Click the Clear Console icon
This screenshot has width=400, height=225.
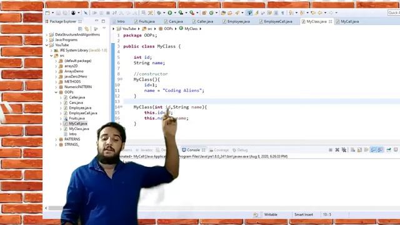[352, 150]
